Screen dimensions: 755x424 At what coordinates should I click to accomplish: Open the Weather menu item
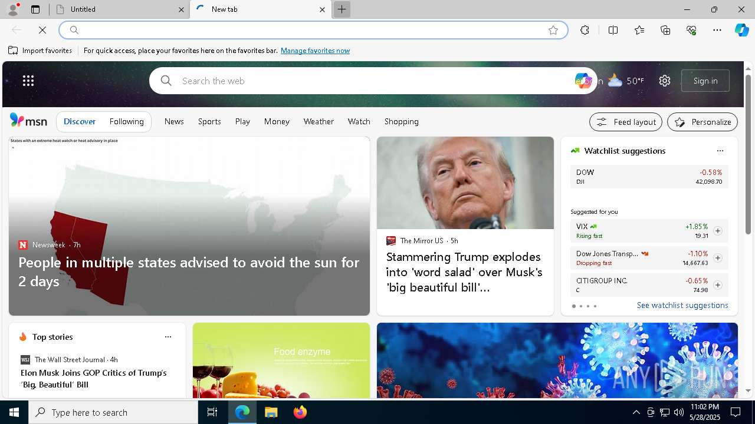pyautogui.click(x=319, y=121)
